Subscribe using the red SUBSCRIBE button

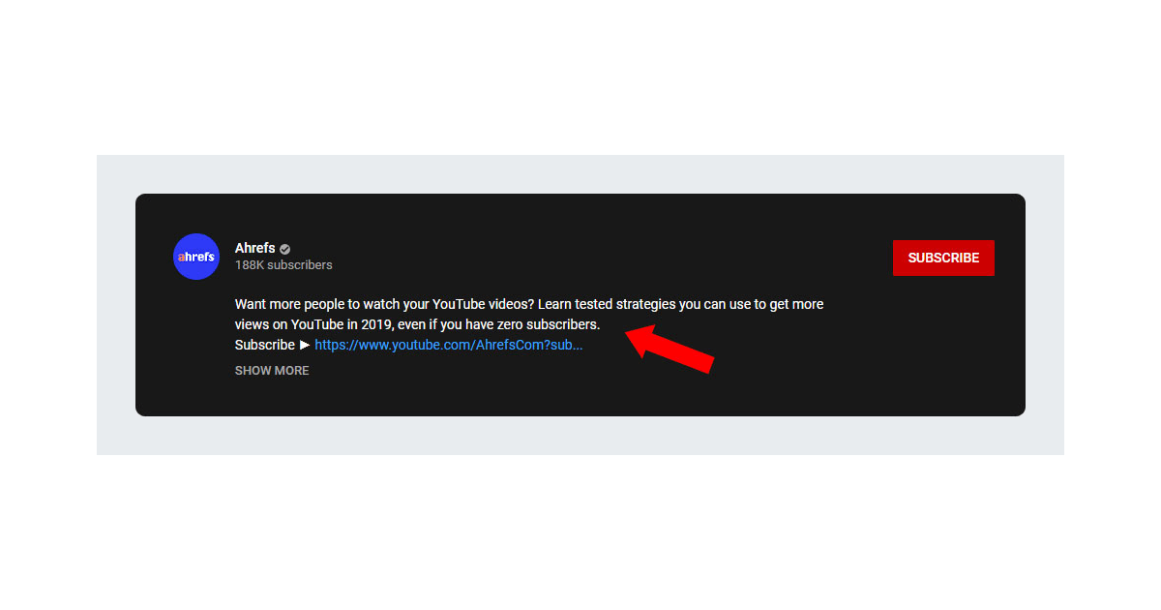[943, 258]
